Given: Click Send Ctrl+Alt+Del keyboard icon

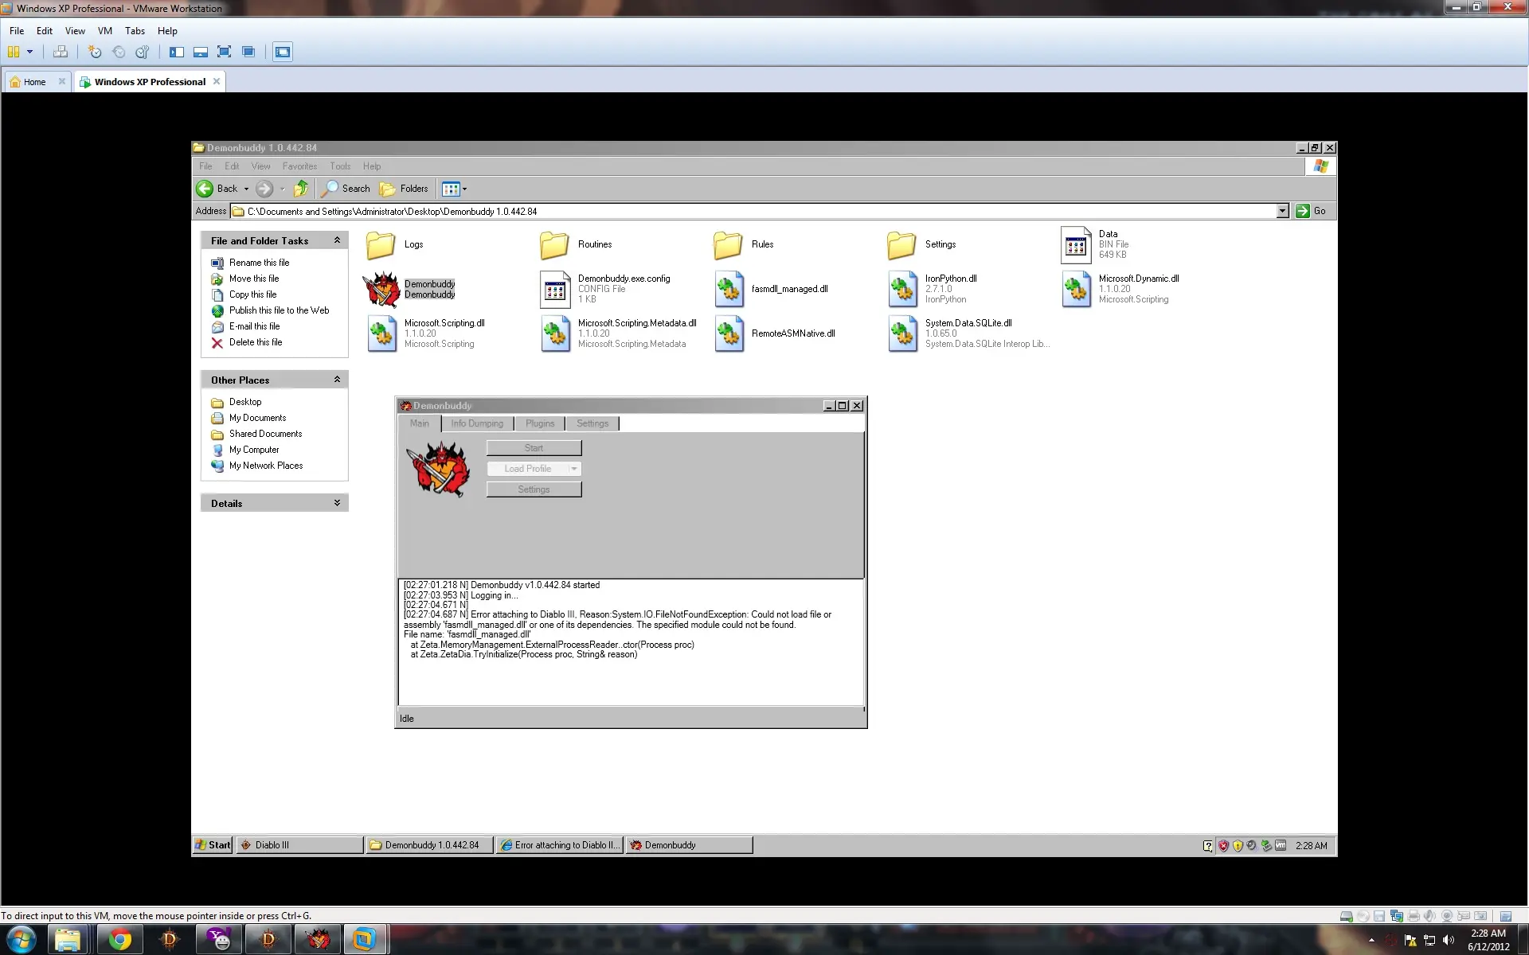Looking at the screenshot, I should (61, 53).
